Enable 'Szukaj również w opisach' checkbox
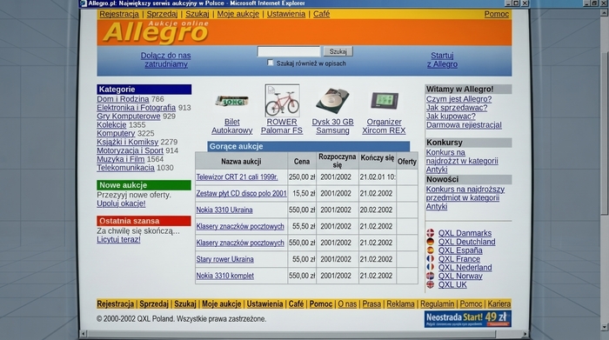The image size is (609, 340). [x=271, y=63]
